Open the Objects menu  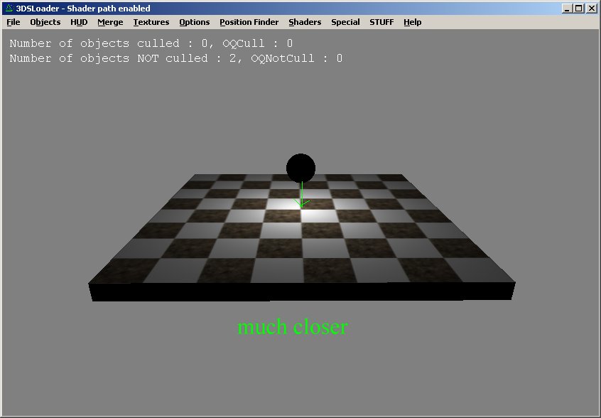tap(45, 22)
